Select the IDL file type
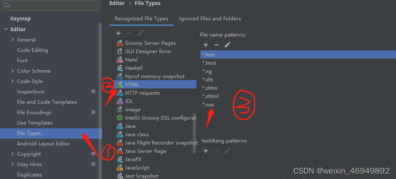 (155, 101)
